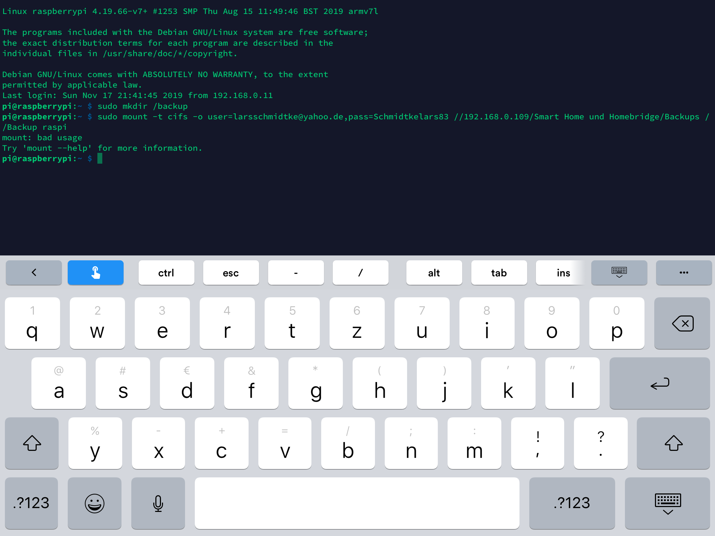Toggle the ctrl modifier key
Image resolution: width=715 pixels, height=536 pixels.
tap(166, 273)
